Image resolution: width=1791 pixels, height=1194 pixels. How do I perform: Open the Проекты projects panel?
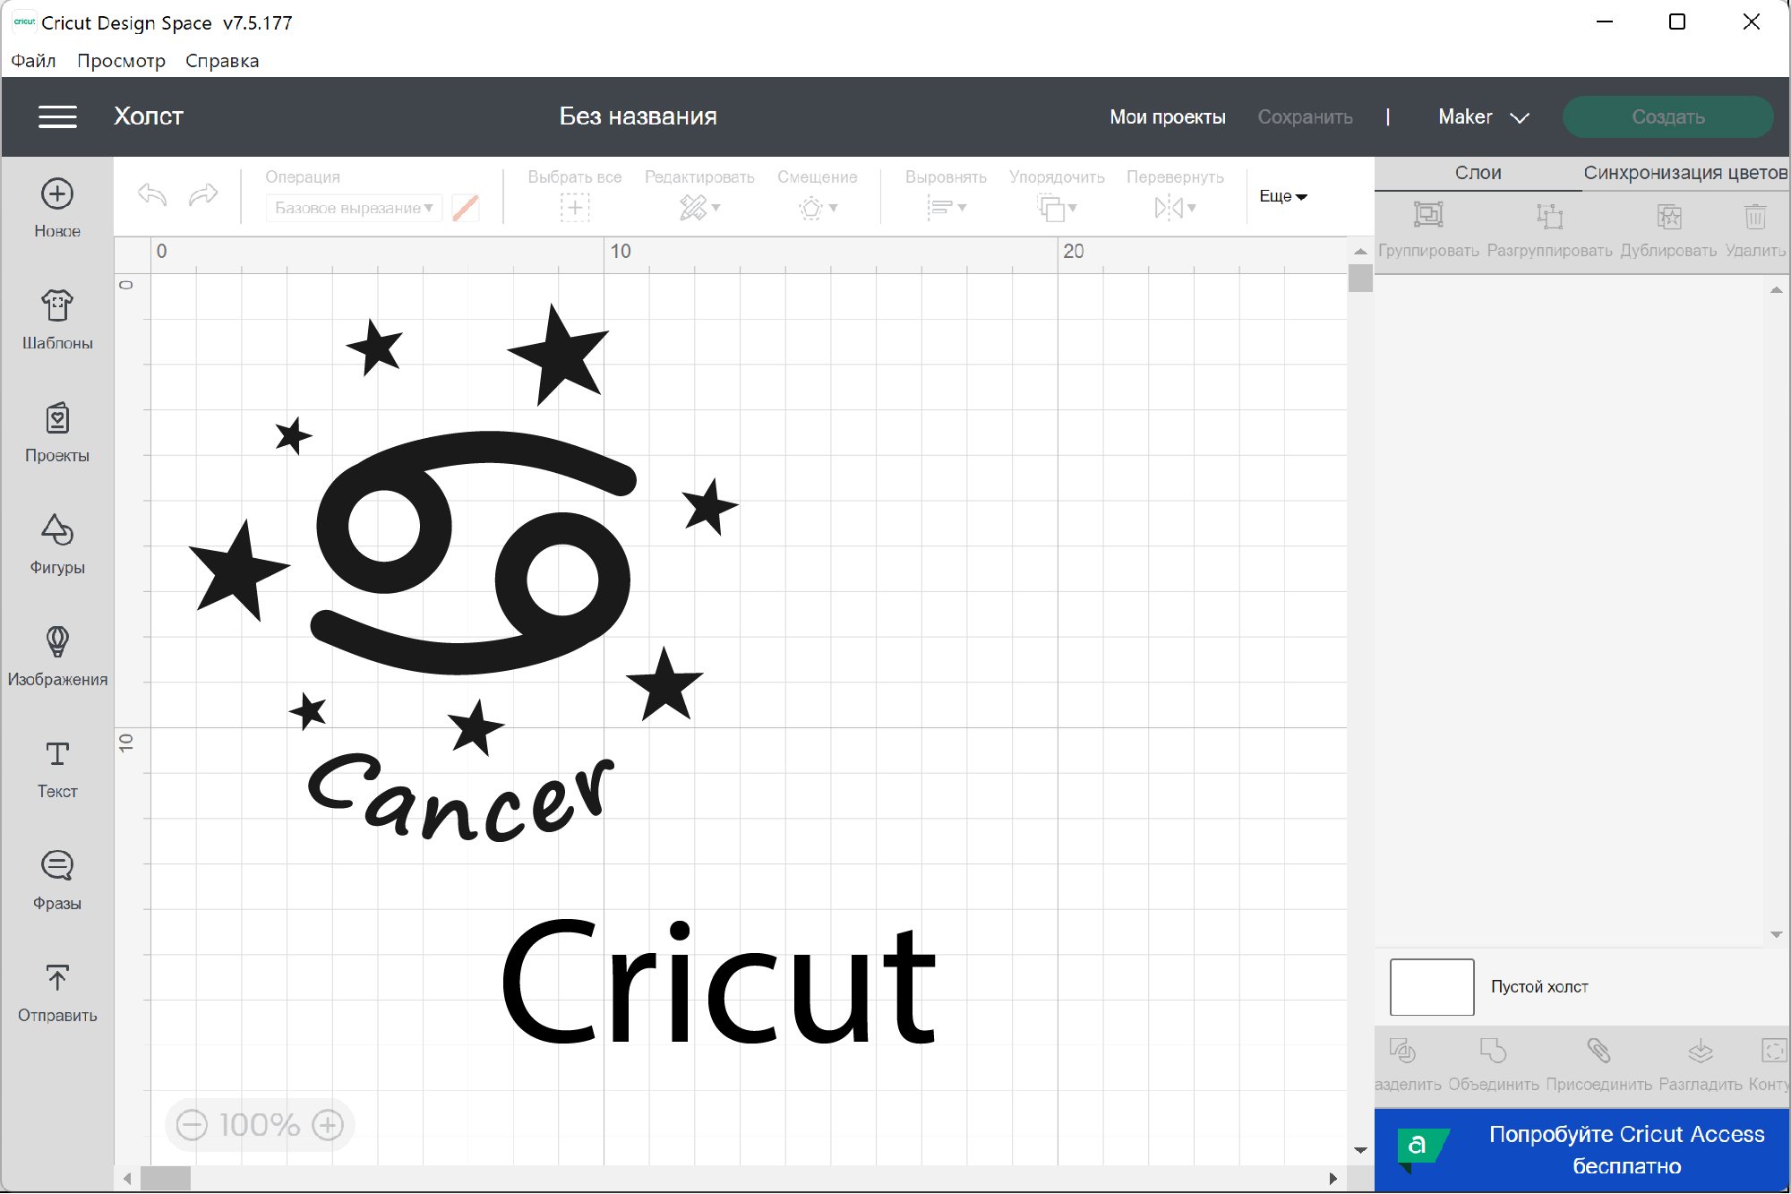[x=57, y=432]
